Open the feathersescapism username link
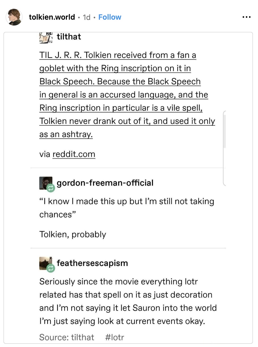This screenshot has width=258, height=347. pyautogui.click(x=92, y=263)
